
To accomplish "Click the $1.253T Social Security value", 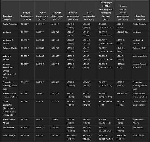I will coord(40,24).
